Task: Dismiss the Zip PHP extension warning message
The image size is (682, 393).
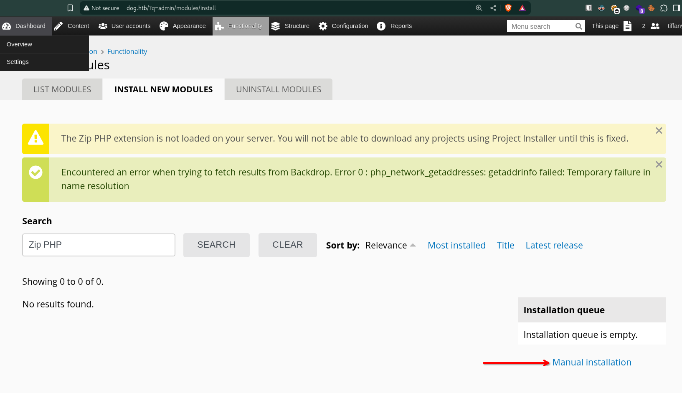Action: click(x=659, y=131)
